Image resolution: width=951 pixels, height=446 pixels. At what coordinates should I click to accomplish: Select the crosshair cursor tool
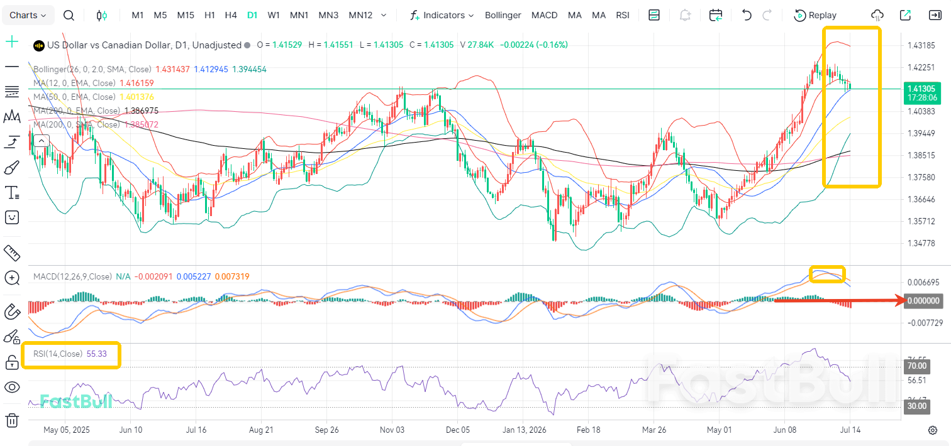[x=12, y=42]
